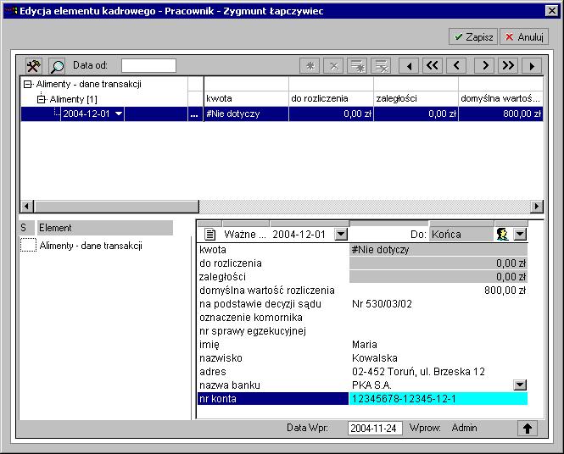564x454 pixels.
Task: Click the up arrow button near Admin
Action: pyautogui.click(x=528, y=428)
